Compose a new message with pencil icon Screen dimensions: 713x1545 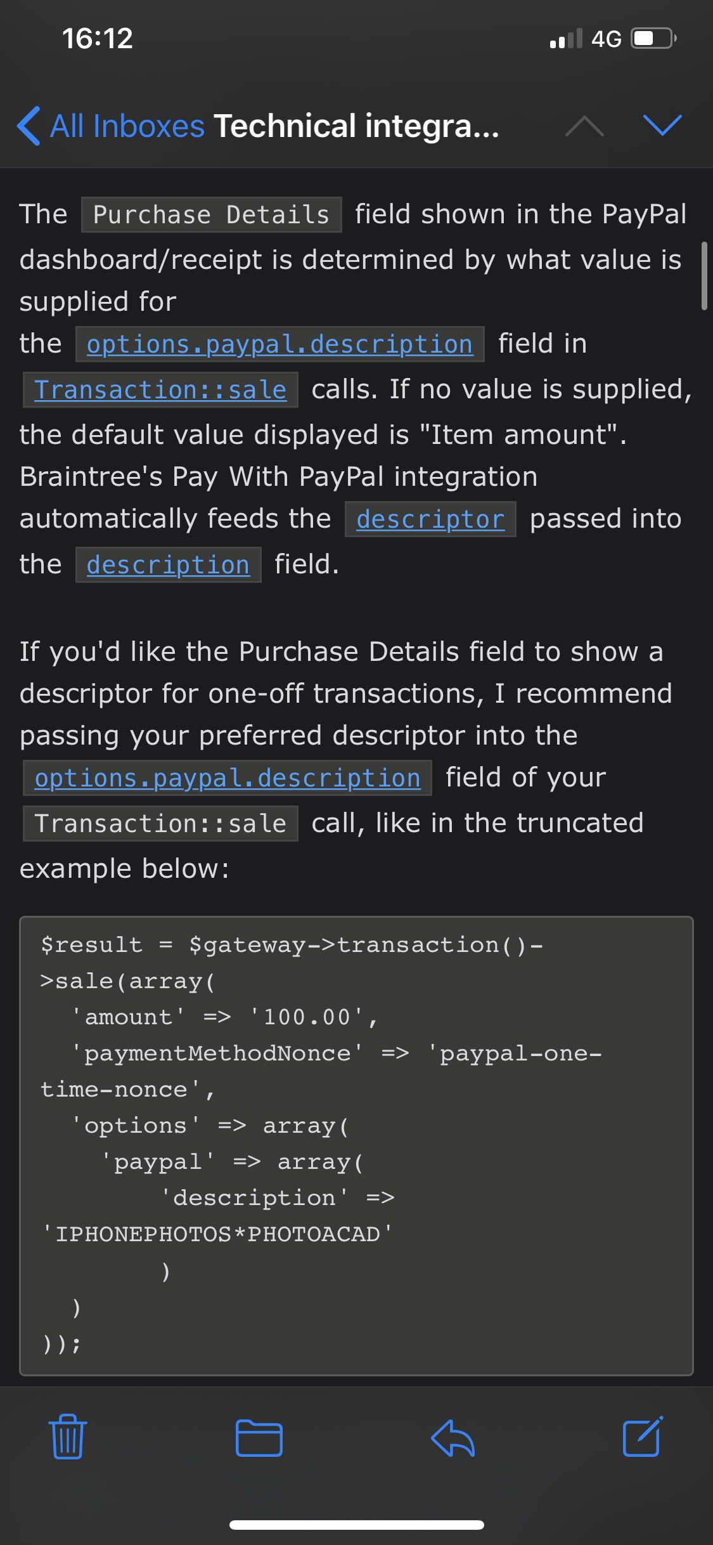point(643,1436)
